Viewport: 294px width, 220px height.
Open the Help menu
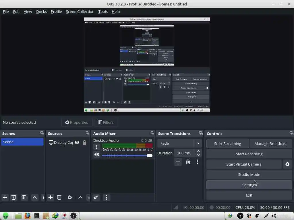coord(116,11)
